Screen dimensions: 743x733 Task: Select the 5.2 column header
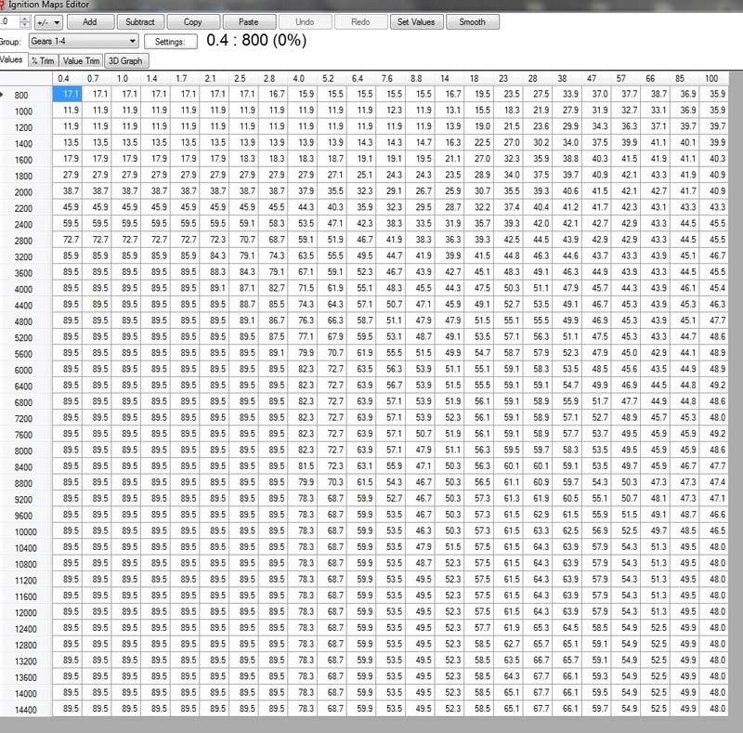(332, 78)
